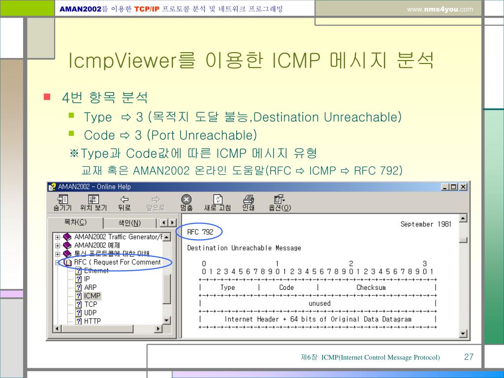Click the Hide (숨기기) toolbar icon
The width and height of the screenshot is (504, 378).
pos(63,199)
